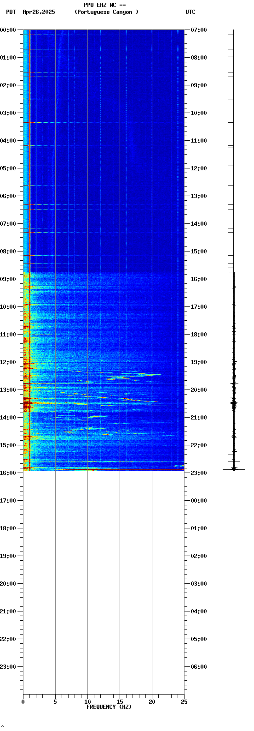Image resolution: width=254 pixels, height=731 pixels.
Task: Click PDT time label '20:00'
Action: (x=8, y=584)
